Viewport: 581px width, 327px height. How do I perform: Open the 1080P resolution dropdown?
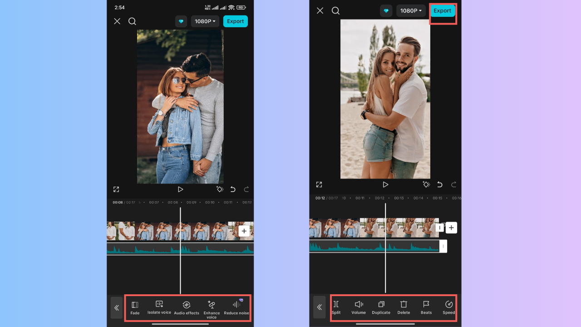click(205, 21)
